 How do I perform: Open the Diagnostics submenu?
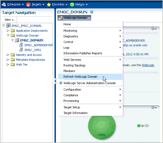(x=90, y=36)
